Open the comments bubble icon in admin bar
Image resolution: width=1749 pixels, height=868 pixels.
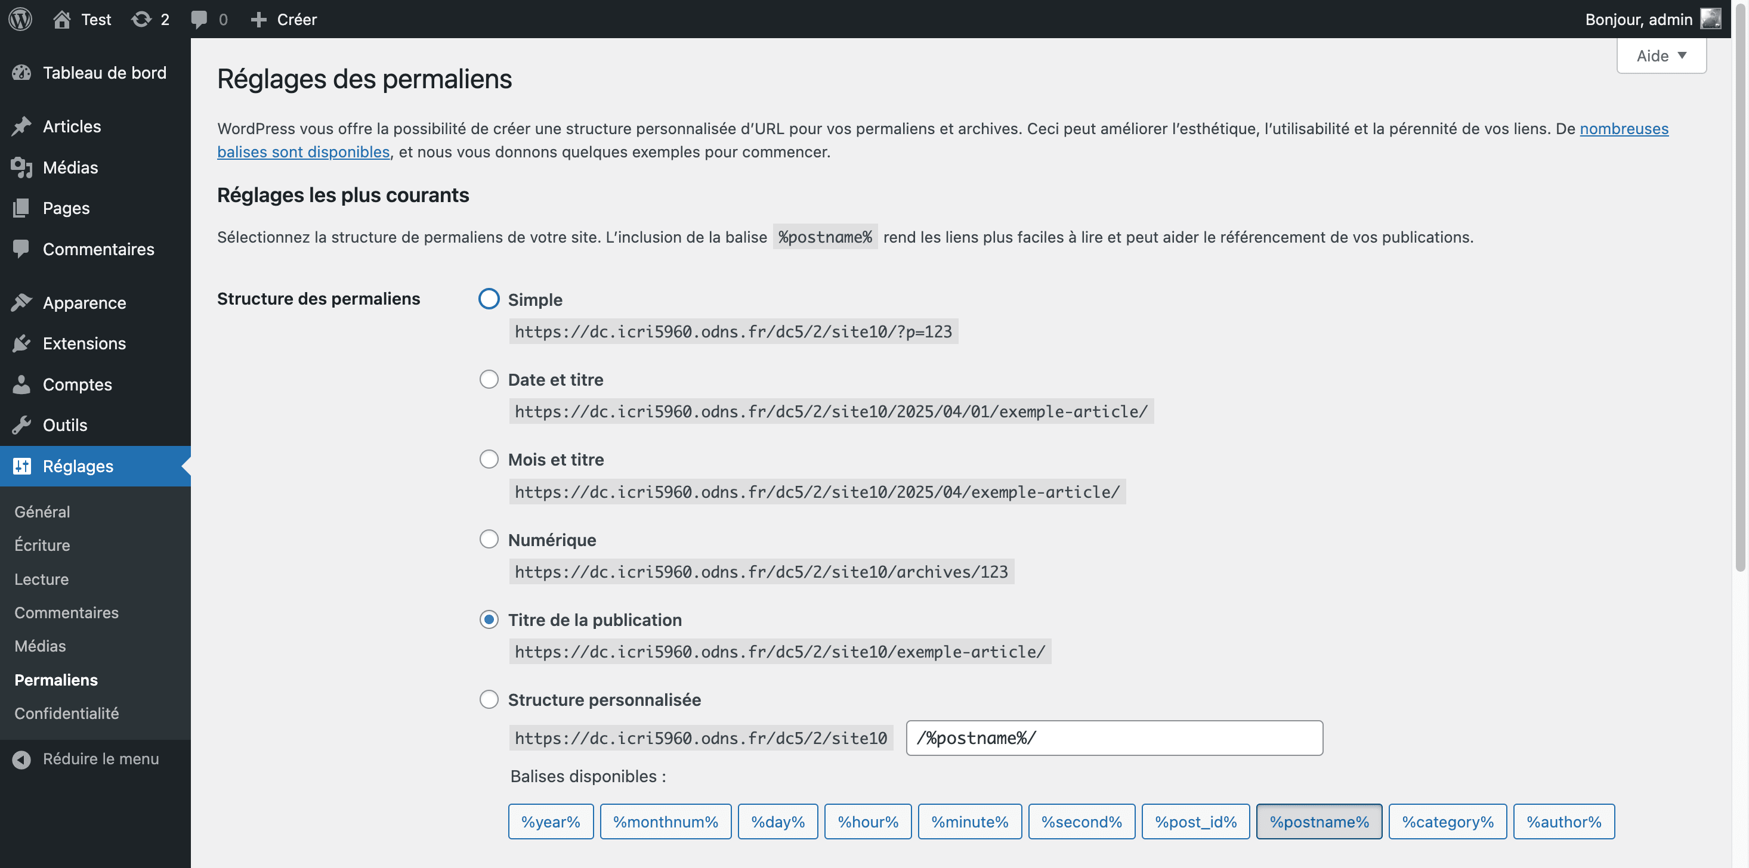199,20
